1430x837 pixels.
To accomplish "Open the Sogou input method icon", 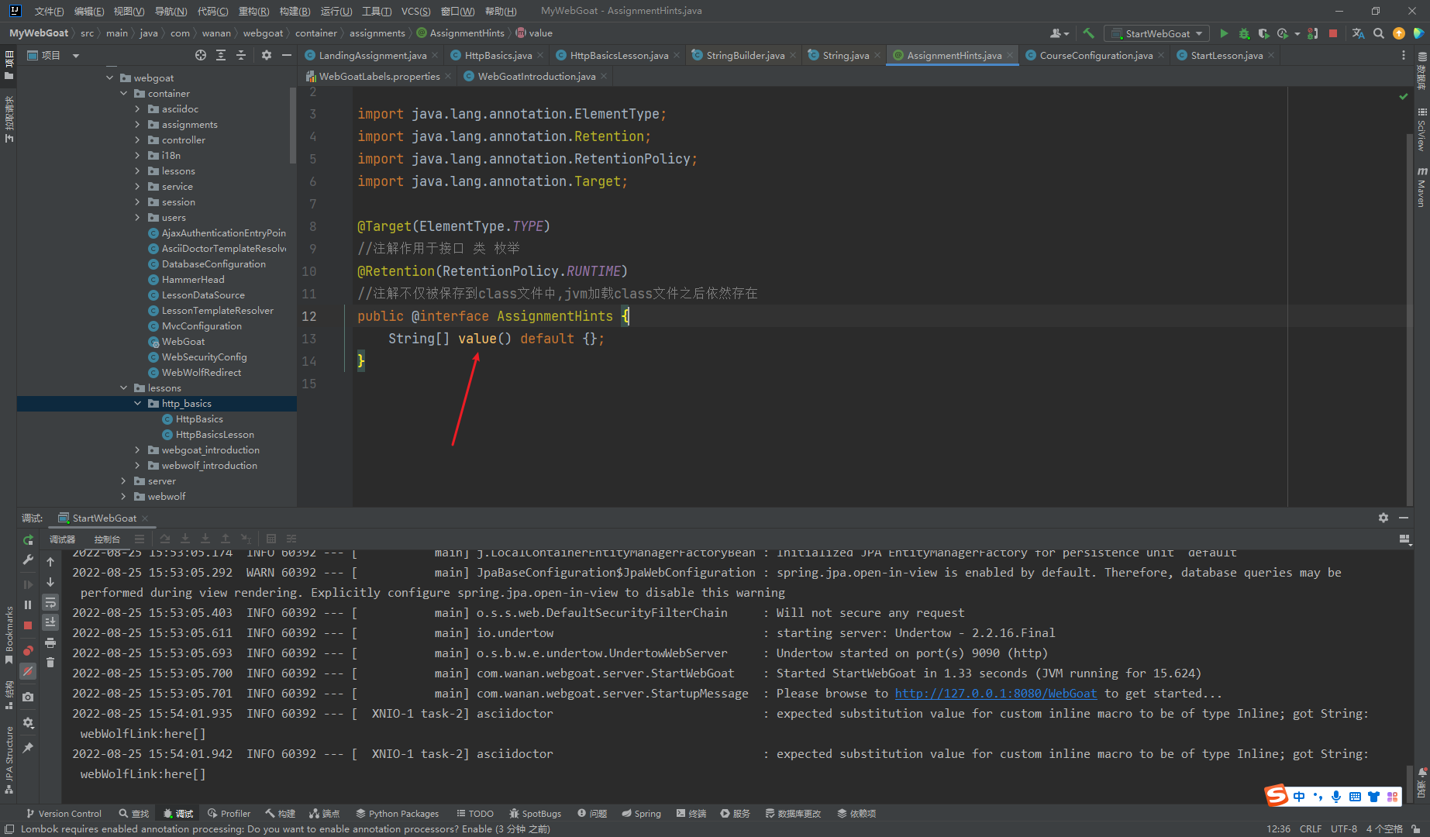I will tap(1277, 796).
